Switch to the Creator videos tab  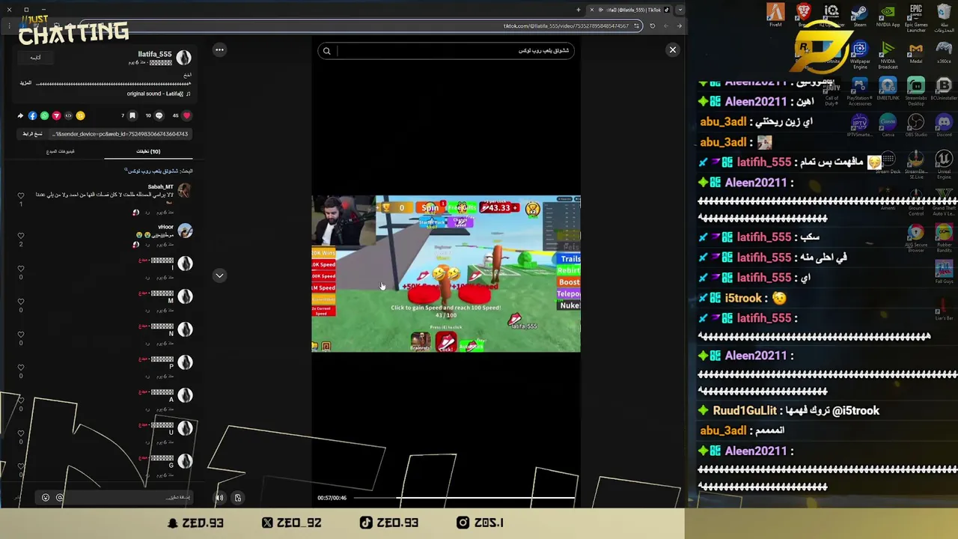(61, 151)
